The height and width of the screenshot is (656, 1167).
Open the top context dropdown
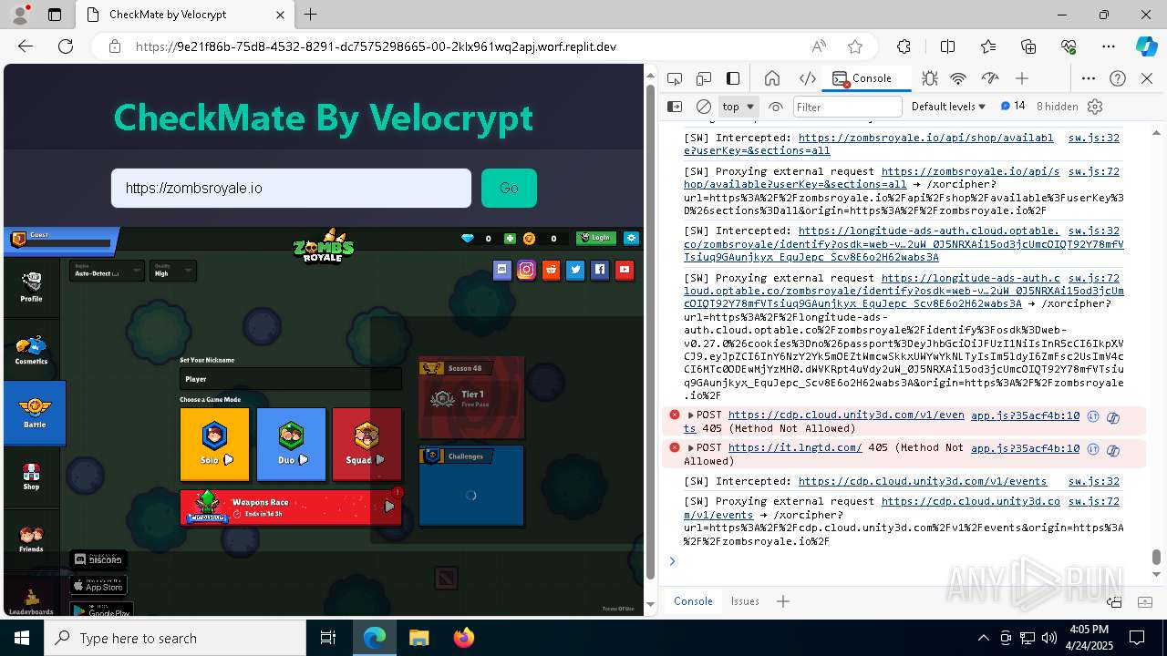coord(738,107)
